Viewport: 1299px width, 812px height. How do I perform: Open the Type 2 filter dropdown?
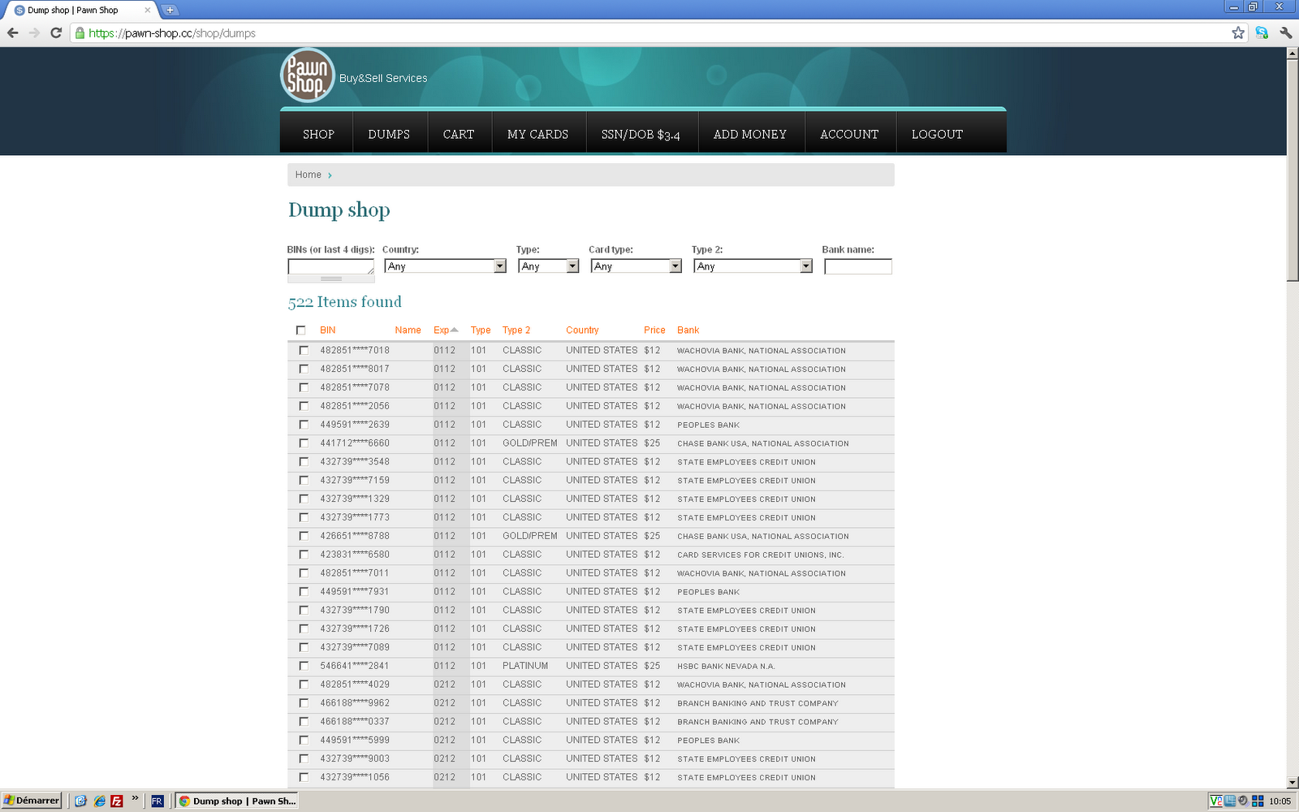click(753, 266)
